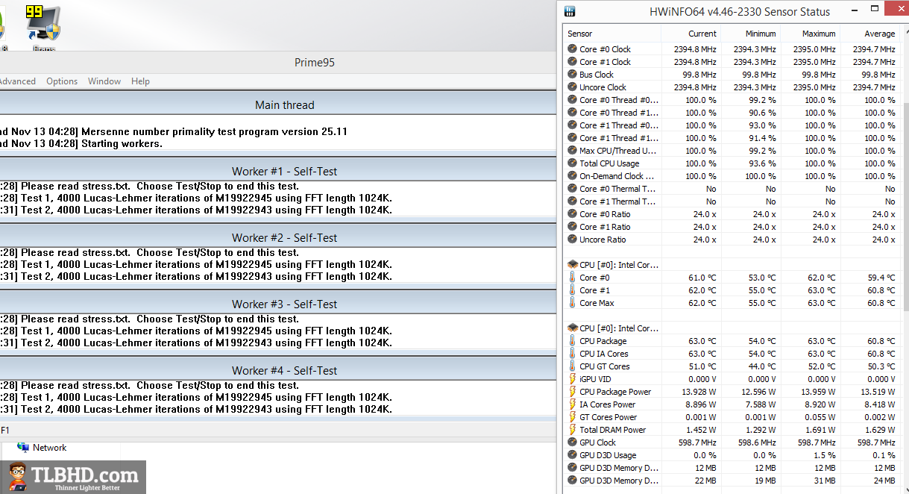The height and width of the screenshot is (494, 909).
Task: Select the Network icon in the folder pane
Action: point(23,448)
